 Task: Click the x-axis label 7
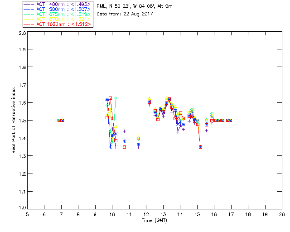click(61, 214)
